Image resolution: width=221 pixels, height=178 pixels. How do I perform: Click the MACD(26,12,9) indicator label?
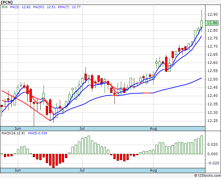13,133
